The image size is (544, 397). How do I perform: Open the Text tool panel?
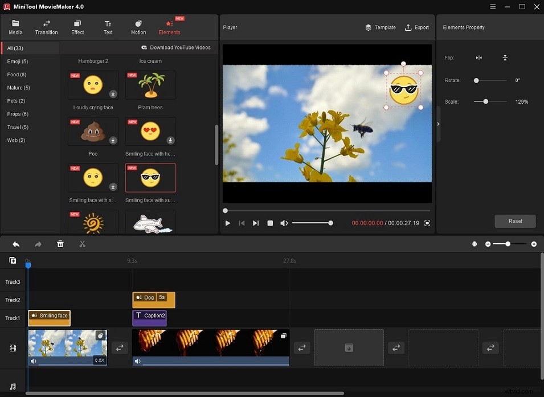pyautogui.click(x=108, y=27)
